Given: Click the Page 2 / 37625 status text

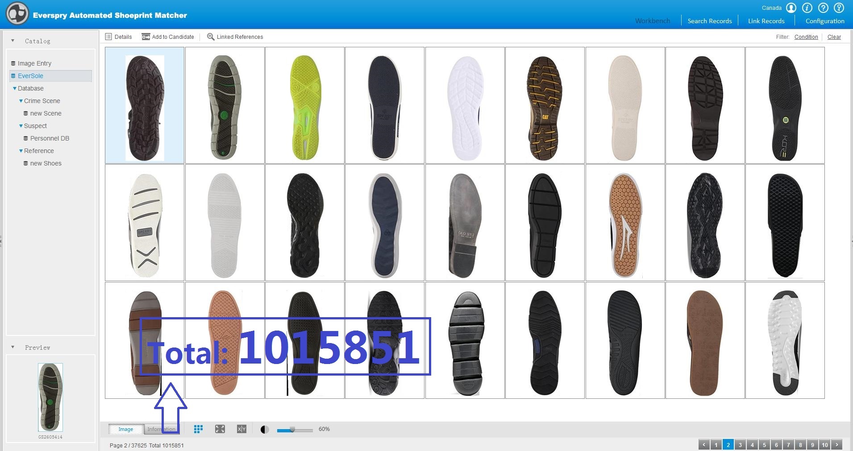Looking at the screenshot, I should tap(128, 445).
